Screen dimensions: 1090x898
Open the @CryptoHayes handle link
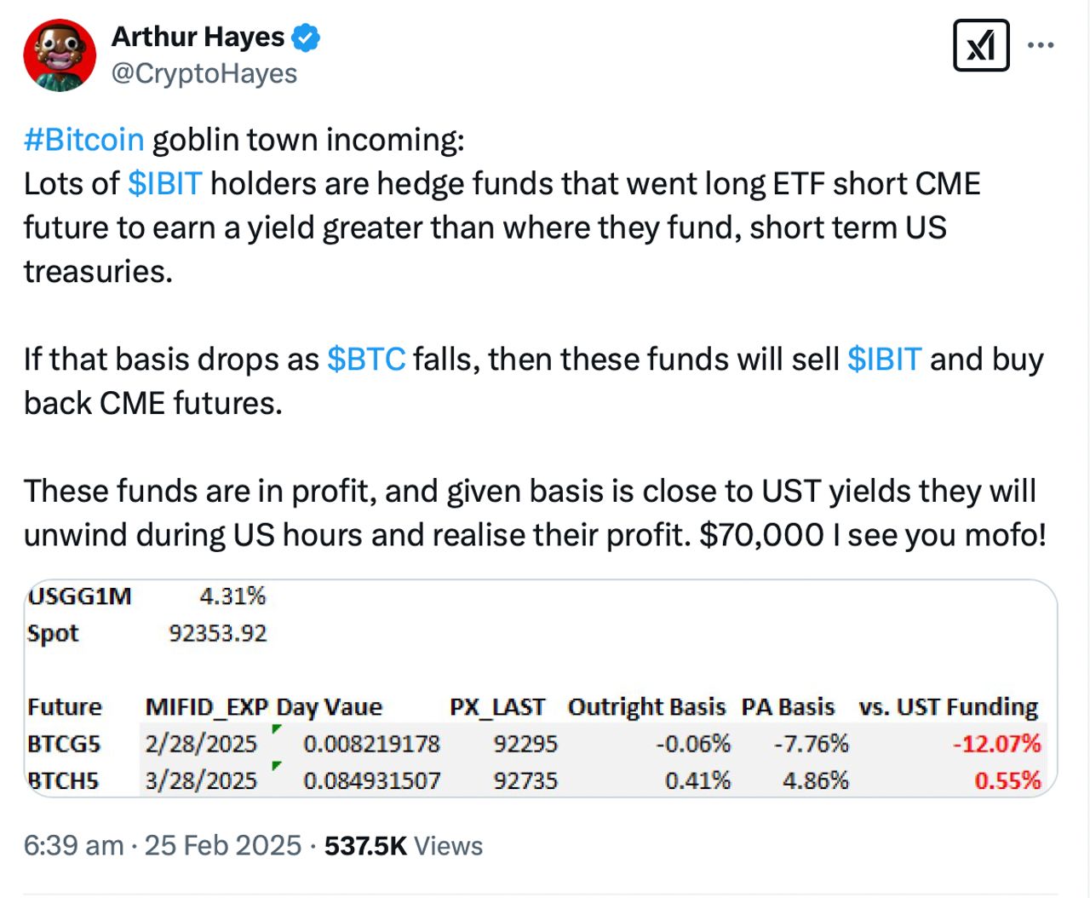(204, 74)
